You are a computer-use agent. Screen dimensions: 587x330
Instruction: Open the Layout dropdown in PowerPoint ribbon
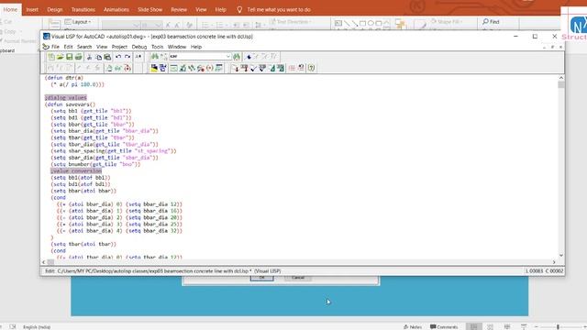pos(78,22)
